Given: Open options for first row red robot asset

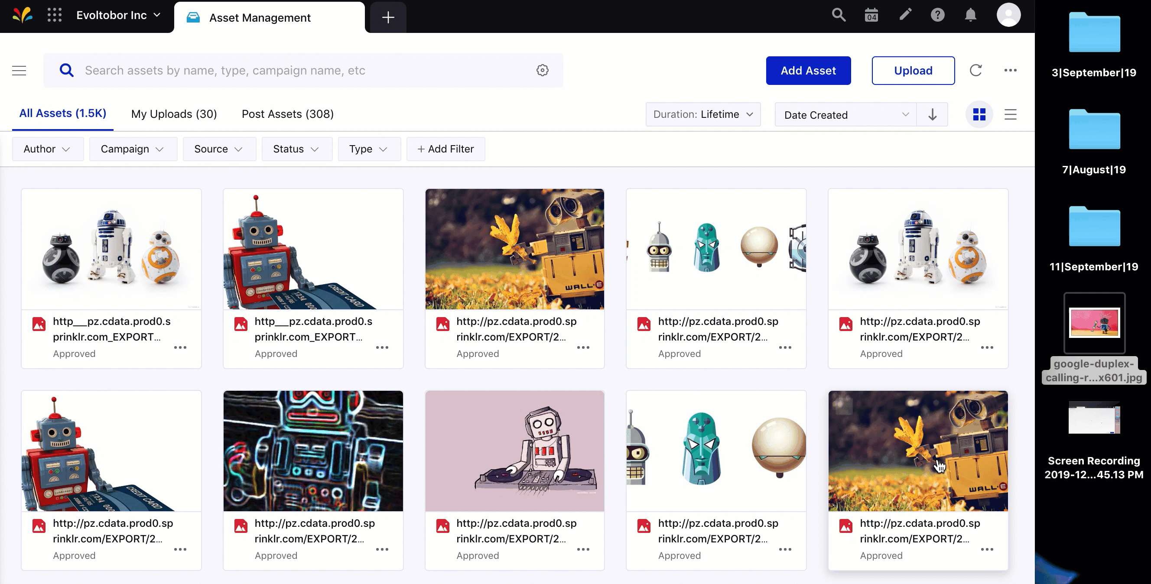Looking at the screenshot, I should 382,347.
